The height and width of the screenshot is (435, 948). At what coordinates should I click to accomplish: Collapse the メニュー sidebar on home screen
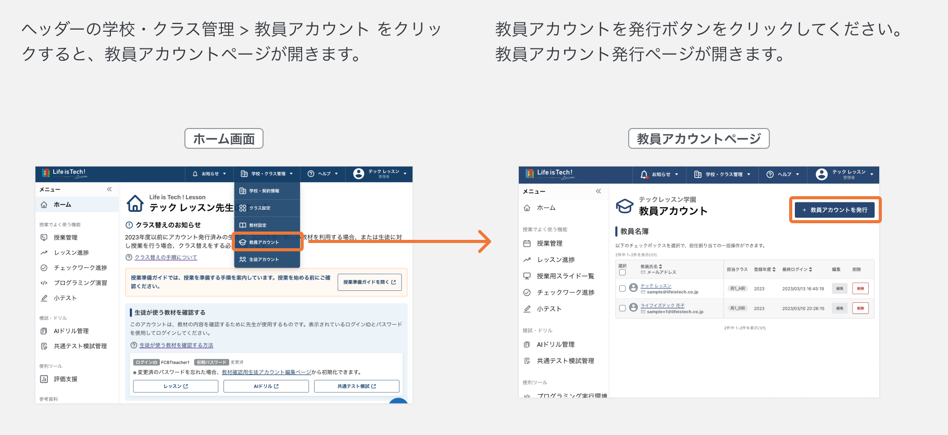point(109,189)
